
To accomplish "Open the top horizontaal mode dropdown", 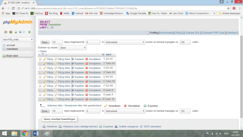I will (125, 42).
